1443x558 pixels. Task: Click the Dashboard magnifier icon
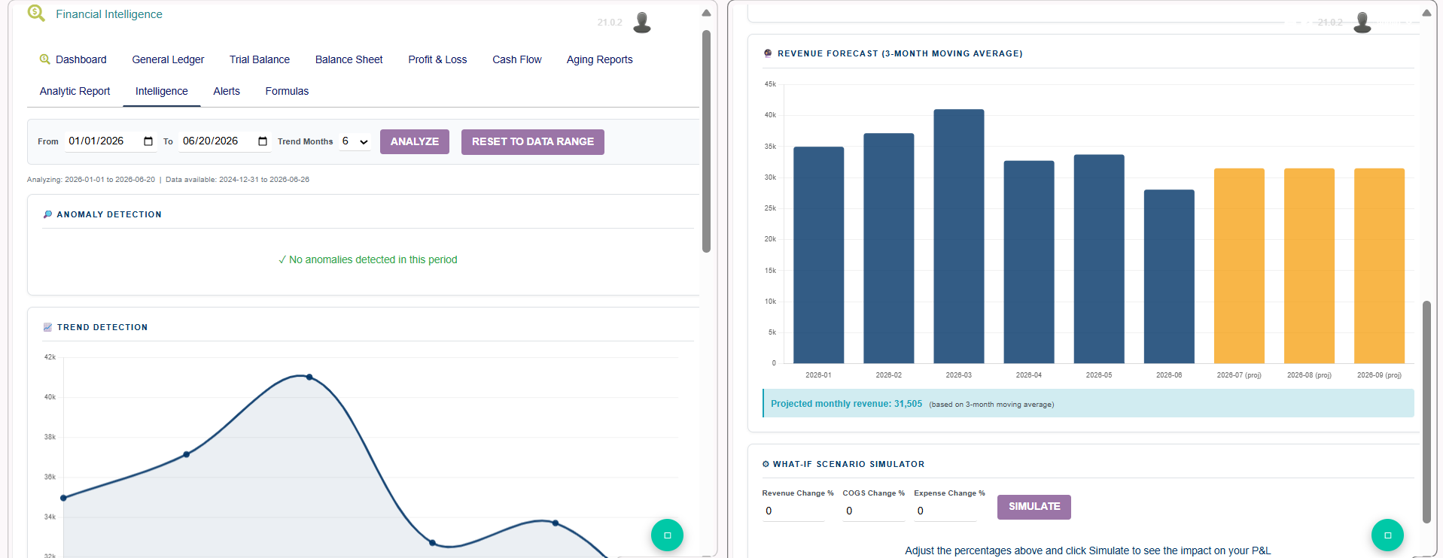point(45,59)
